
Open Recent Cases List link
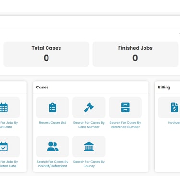pyautogui.click(x=52, y=123)
